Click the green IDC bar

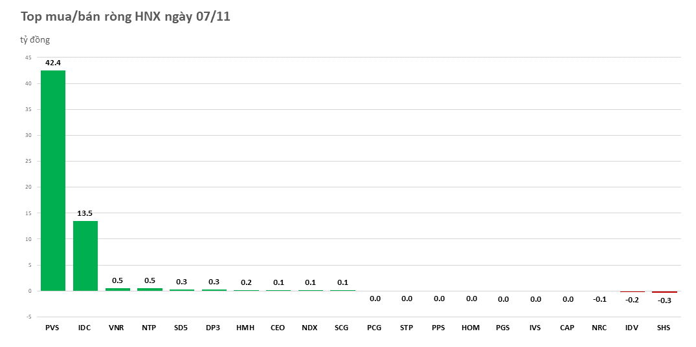pos(85,256)
